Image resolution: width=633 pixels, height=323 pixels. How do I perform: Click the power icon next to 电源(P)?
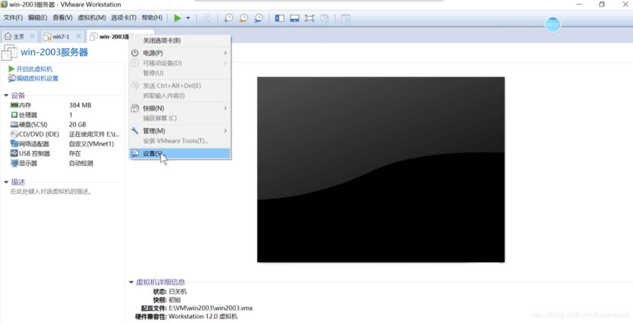coord(135,53)
